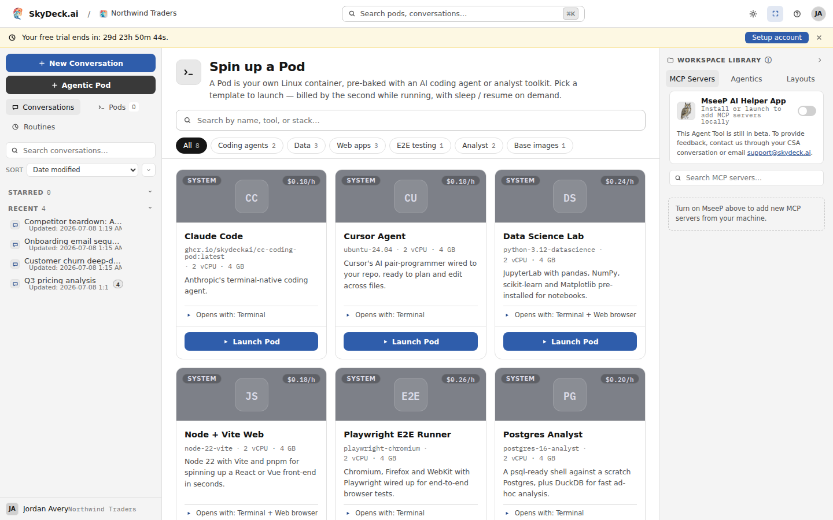Click the Search MCP servers field
Viewport: 833px width, 520px height.
746,178
